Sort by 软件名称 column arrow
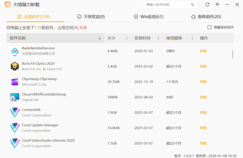Screen dimensions: 243x158 (x=99, y=38)
